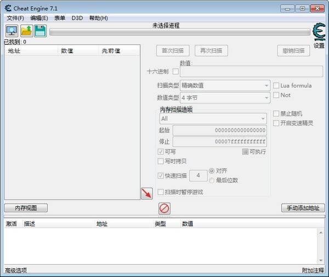Select the 最后位数 radio button
329x277 pixels.
pos(212,180)
